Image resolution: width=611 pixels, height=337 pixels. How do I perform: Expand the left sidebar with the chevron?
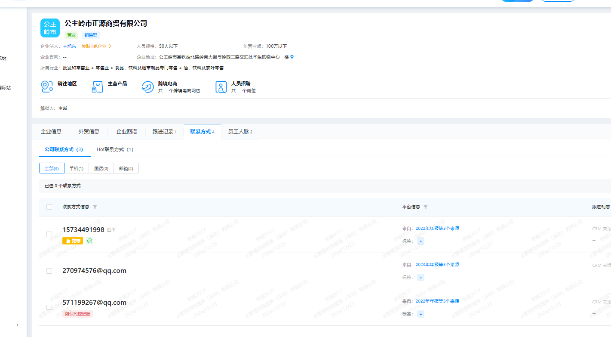click(17, 325)
